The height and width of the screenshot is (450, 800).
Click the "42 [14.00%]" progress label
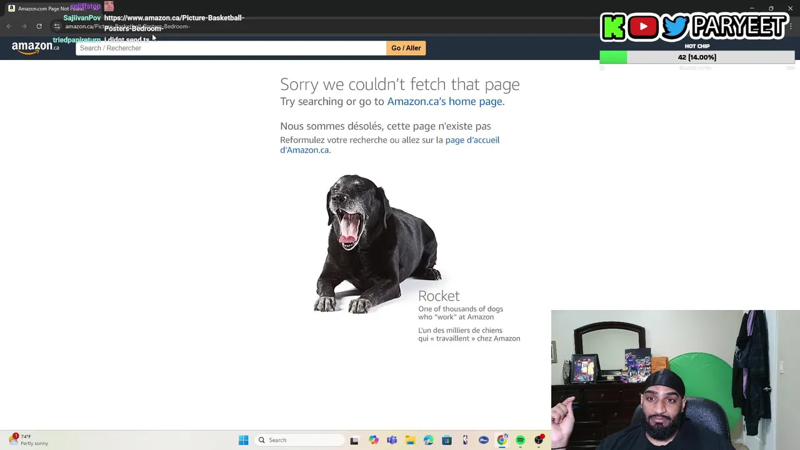(697, 57)
